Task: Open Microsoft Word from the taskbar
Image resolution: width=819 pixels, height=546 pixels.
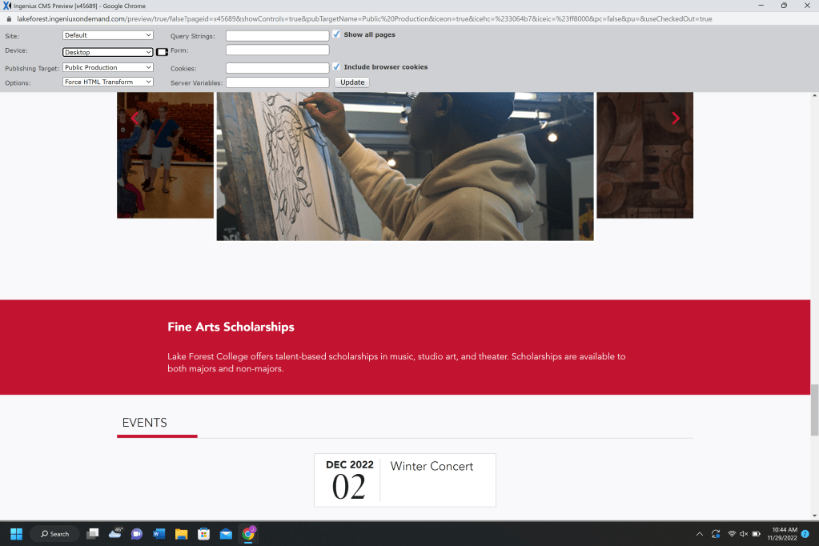Action: tap(159, 534)
